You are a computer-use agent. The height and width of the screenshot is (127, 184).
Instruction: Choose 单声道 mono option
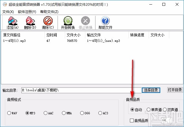154,110
